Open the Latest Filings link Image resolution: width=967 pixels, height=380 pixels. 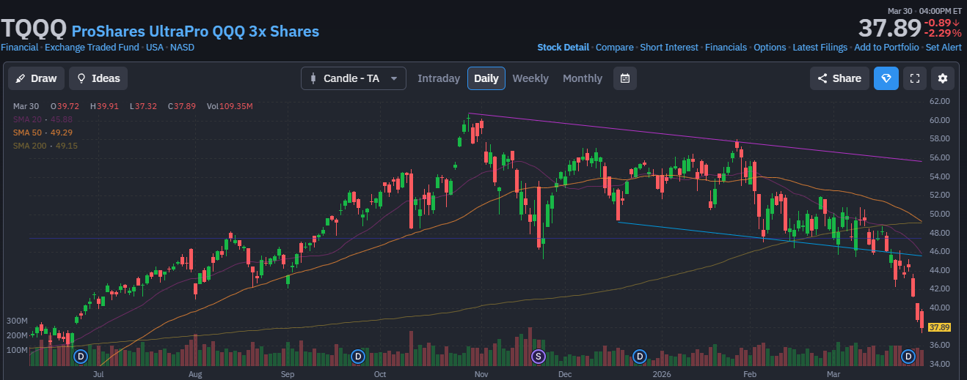(x=820, y=48)
